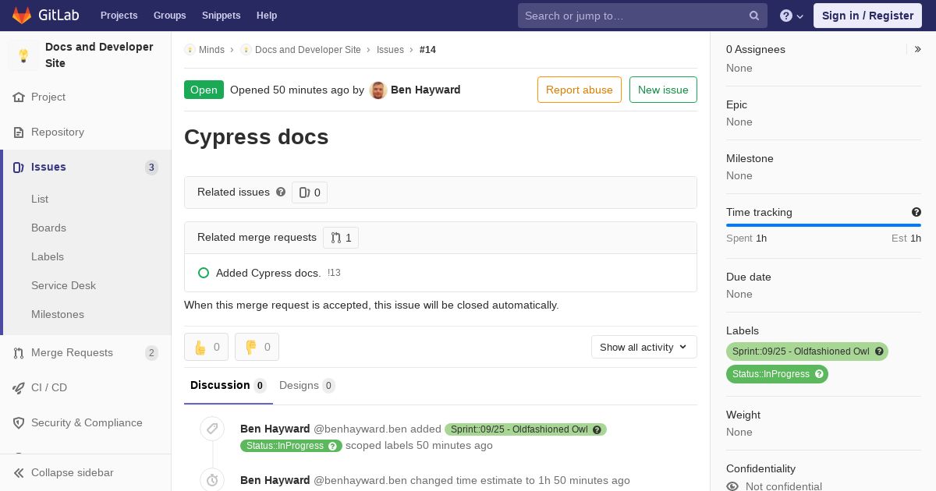The width and height of the screenshot is (936, 491).
Task: Click the thumbs up reaction
Action: click(206, 347)
